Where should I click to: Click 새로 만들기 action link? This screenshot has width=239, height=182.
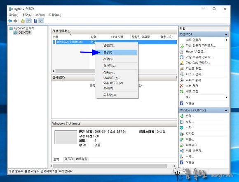coord(193,40)
